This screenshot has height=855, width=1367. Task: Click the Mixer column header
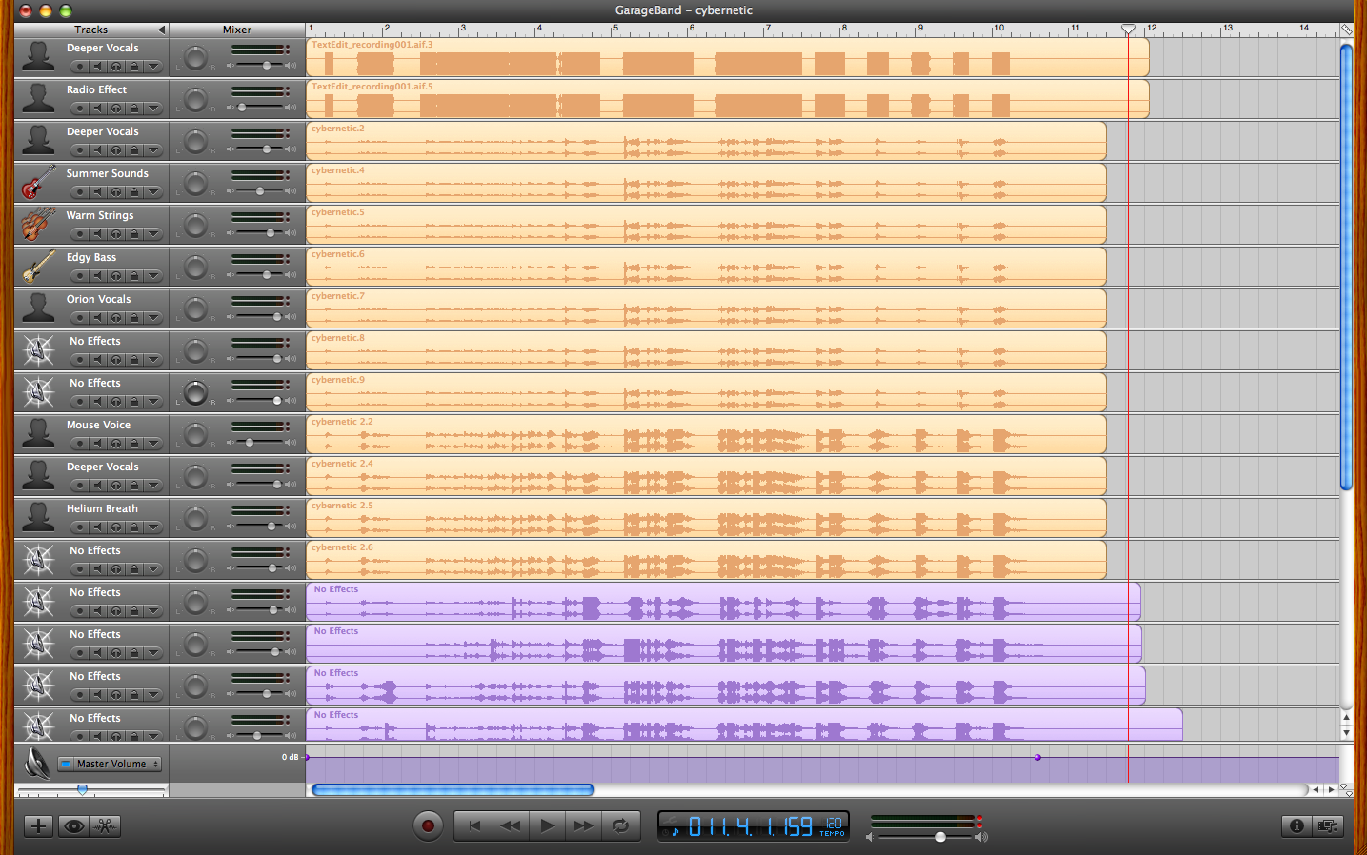237,30
